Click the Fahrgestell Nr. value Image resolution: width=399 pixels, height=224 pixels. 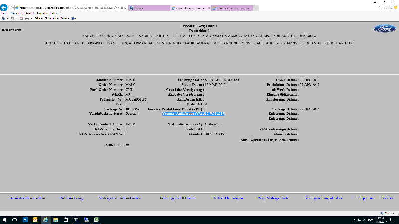[136, 99]
